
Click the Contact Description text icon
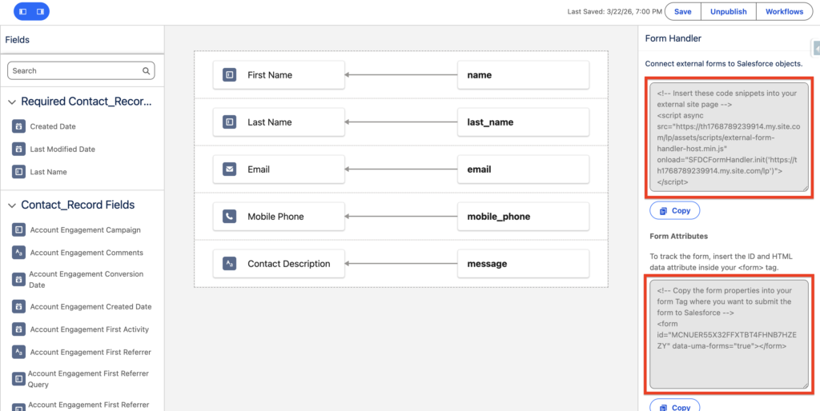point(230,264)
